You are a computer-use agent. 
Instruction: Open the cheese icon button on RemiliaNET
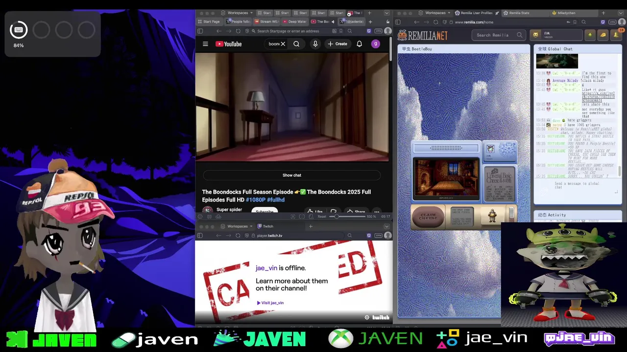tap(603, 35)
